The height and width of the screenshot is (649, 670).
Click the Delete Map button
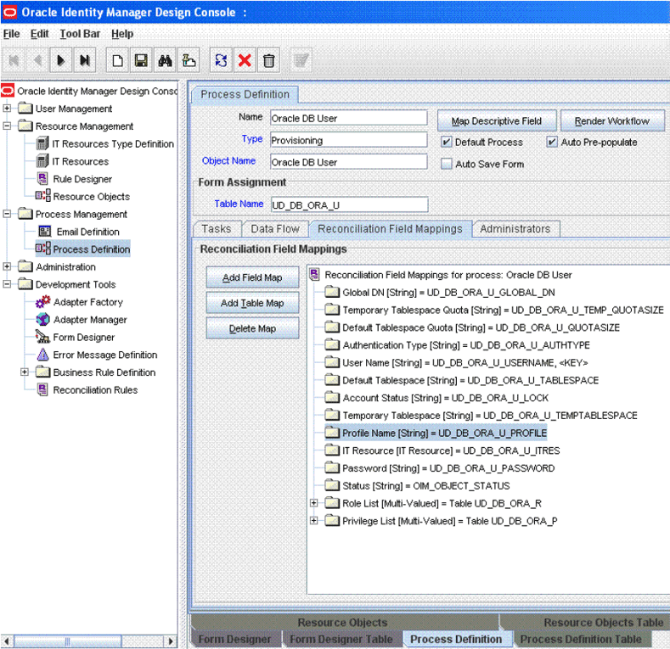252,328
